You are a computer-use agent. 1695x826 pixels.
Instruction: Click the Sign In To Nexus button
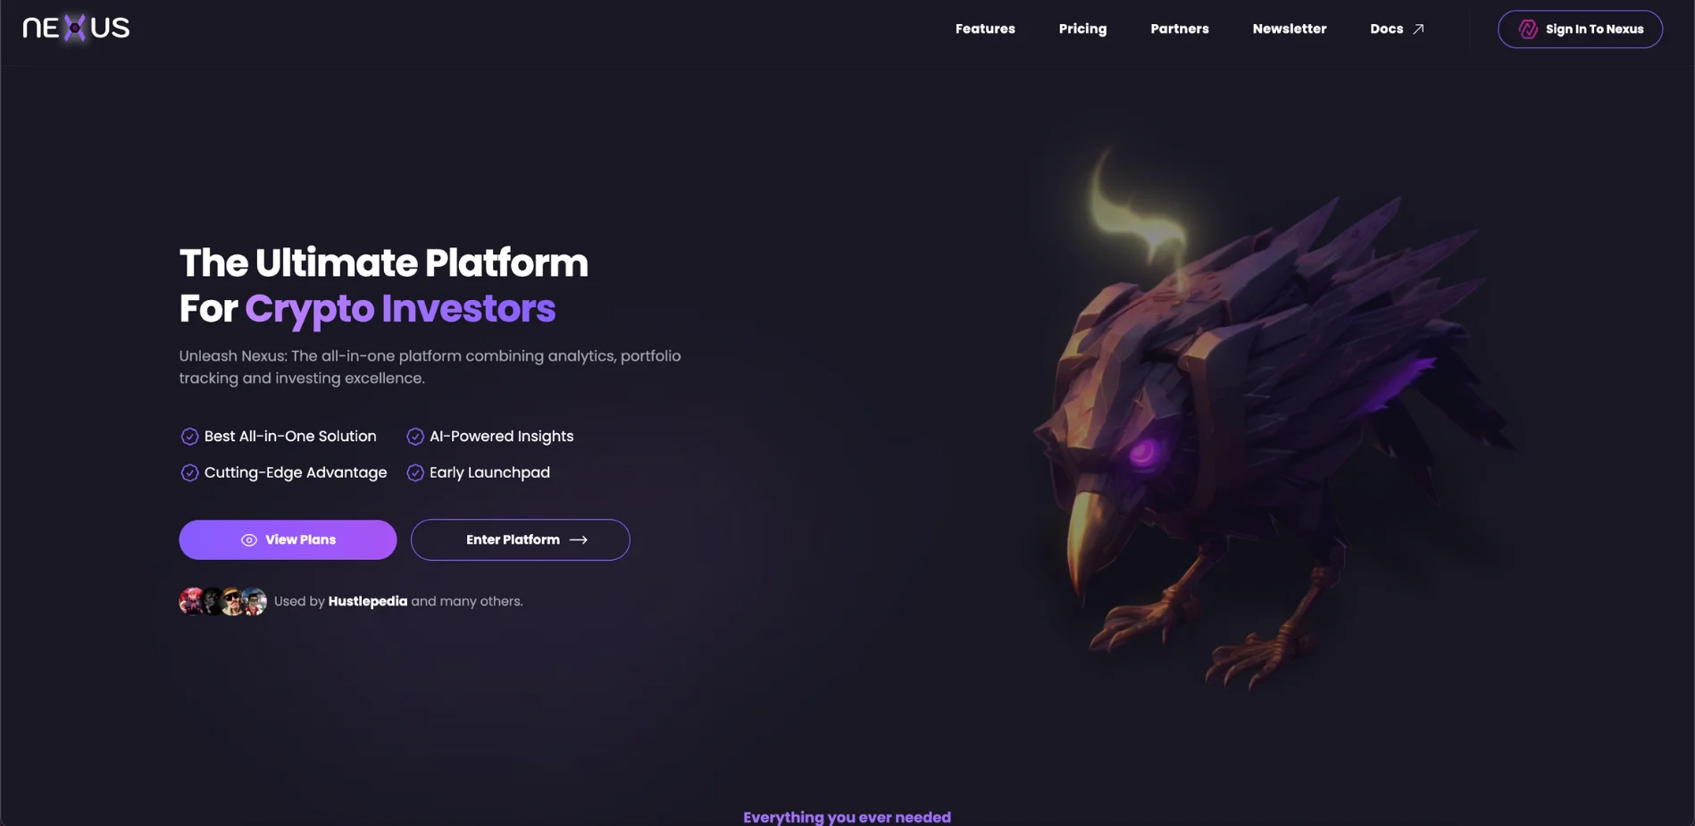1580,29
